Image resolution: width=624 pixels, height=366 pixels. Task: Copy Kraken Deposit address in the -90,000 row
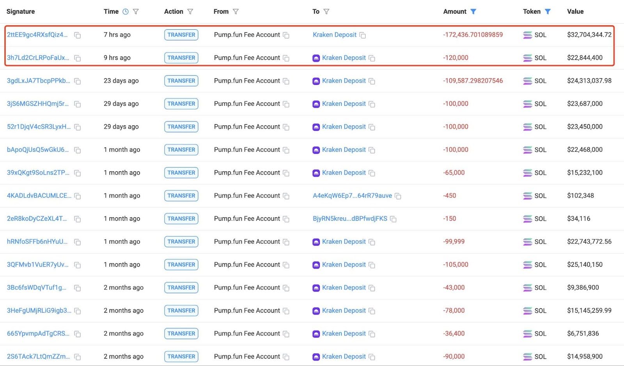point(372,357)
